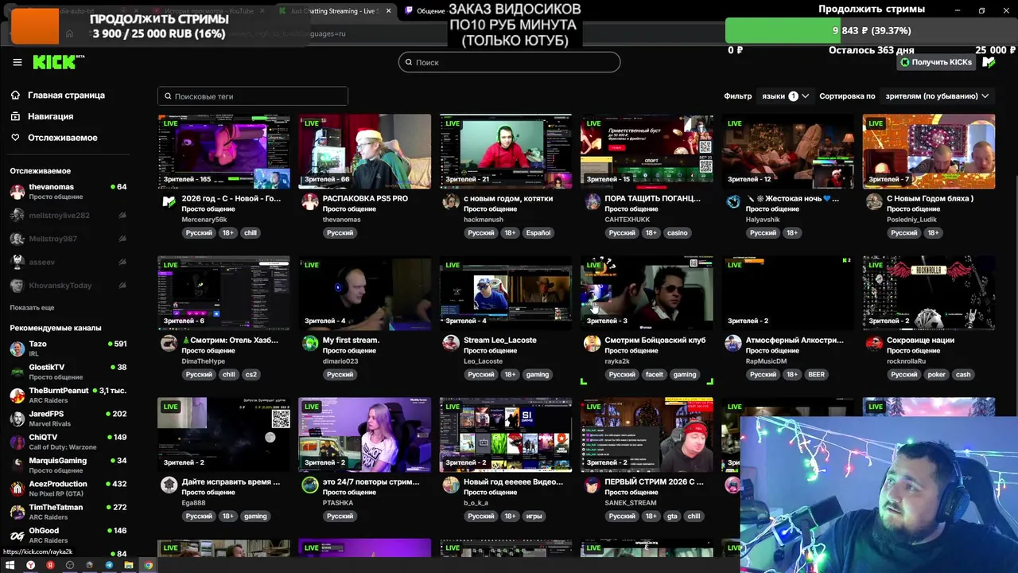Viewport: 1018px width, 573px height.
Task: Click игры tag on b_o_k_a stream
Action: 534,516
